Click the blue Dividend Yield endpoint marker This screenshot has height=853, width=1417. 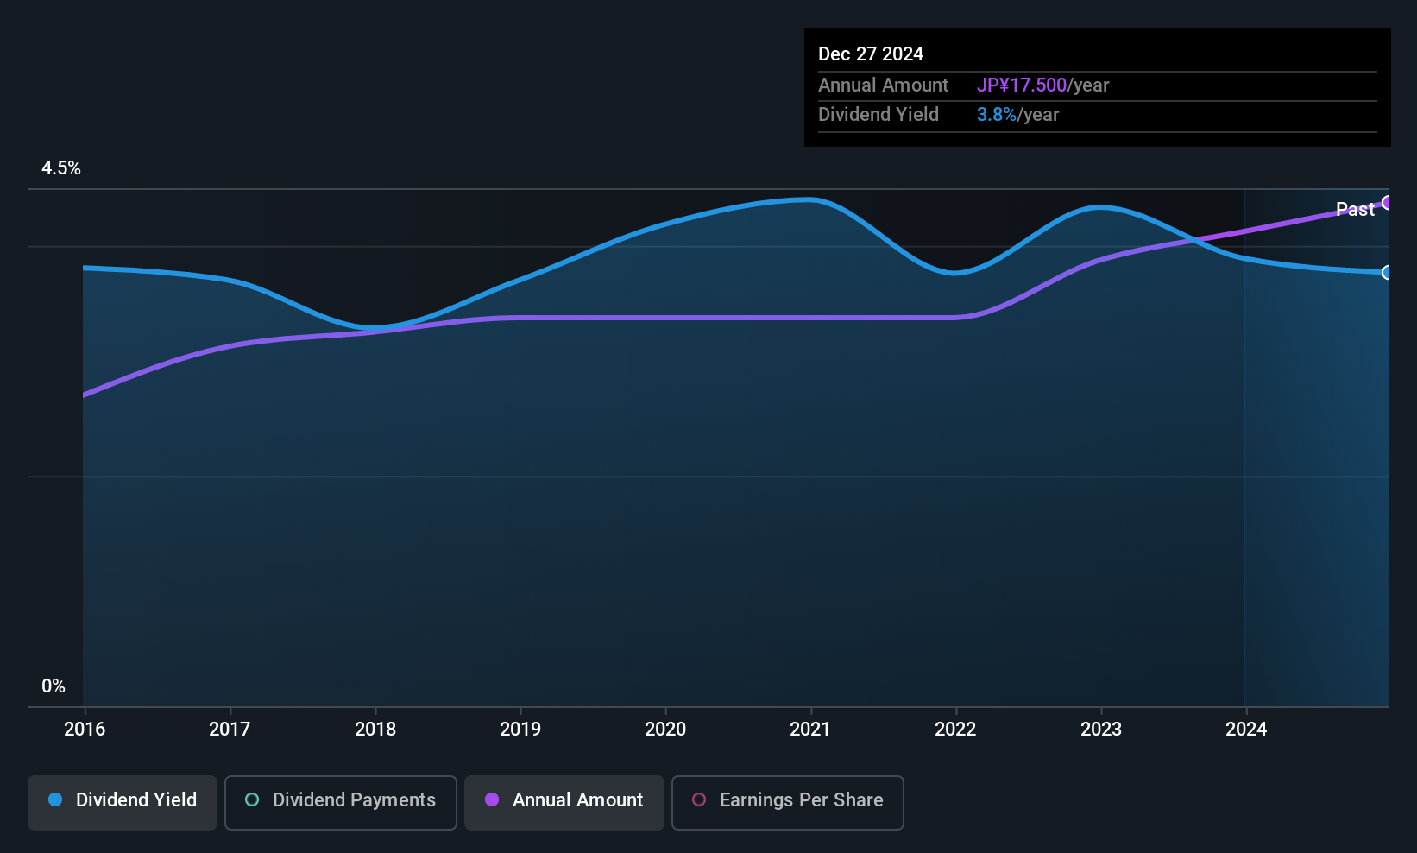(x=1388, y=273)
